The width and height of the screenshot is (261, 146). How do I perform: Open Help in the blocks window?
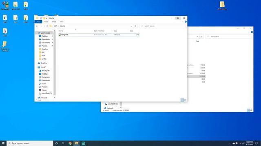coord(186,21)
